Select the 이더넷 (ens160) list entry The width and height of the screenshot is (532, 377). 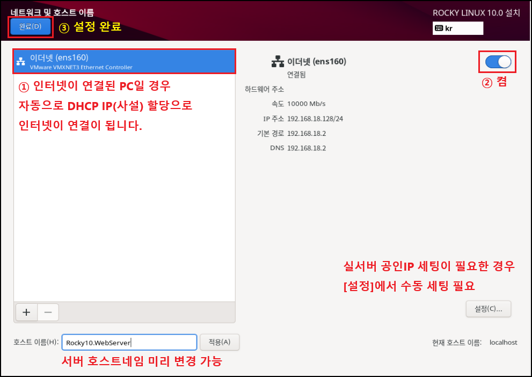[x=124, y=61]
